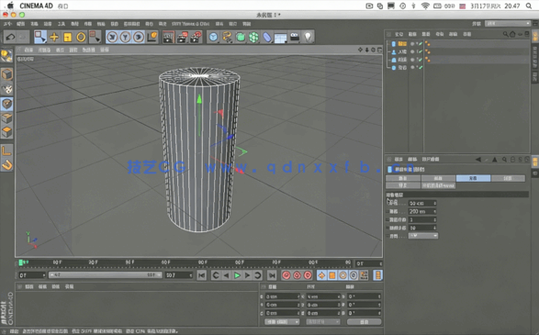Open the CINEMA 4D application menu
Screen dimensions: 539x335
pos(36,6)
